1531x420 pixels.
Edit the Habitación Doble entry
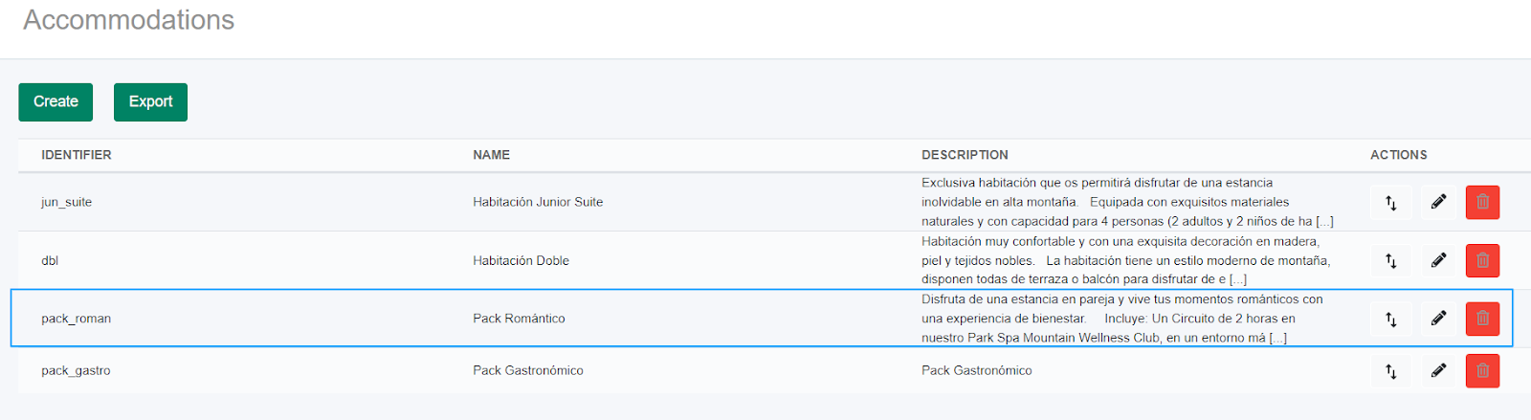click(x=1438, y=260)
